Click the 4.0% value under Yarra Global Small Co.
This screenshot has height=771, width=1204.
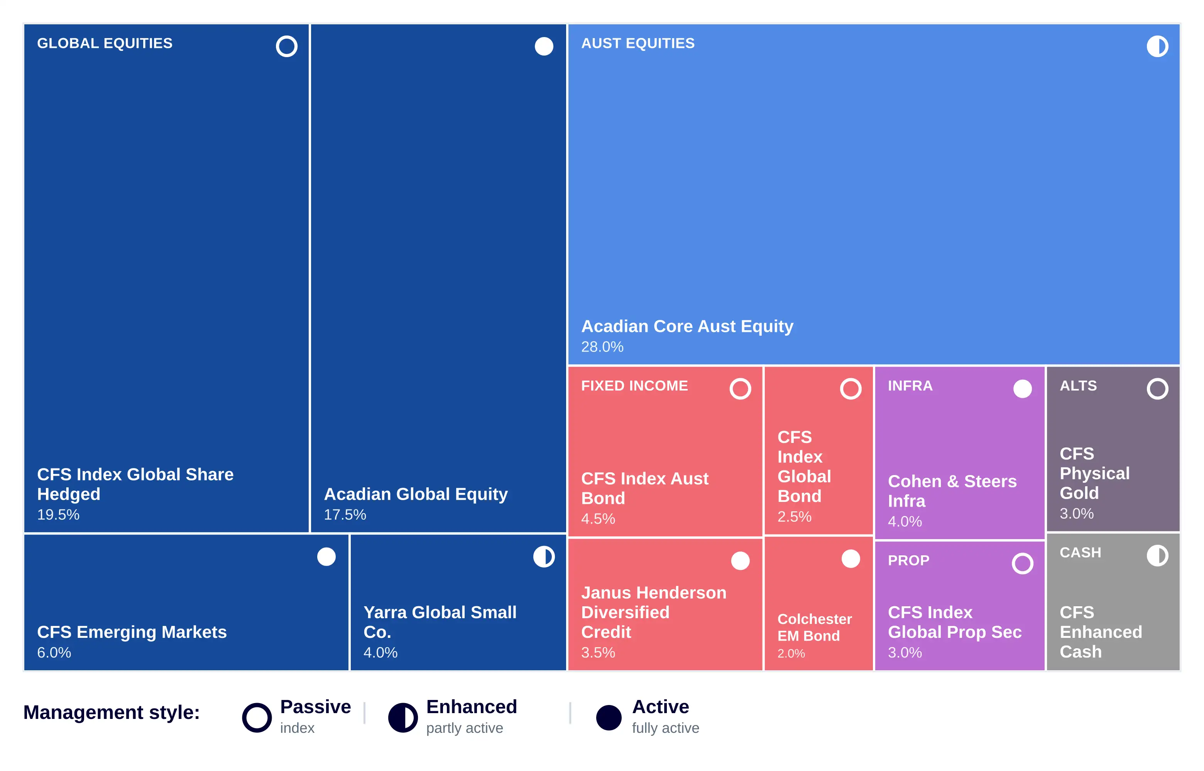(380, 653)
